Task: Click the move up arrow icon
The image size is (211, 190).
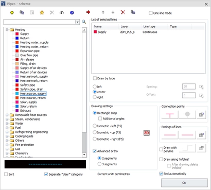Action: (x=103, y=12)
